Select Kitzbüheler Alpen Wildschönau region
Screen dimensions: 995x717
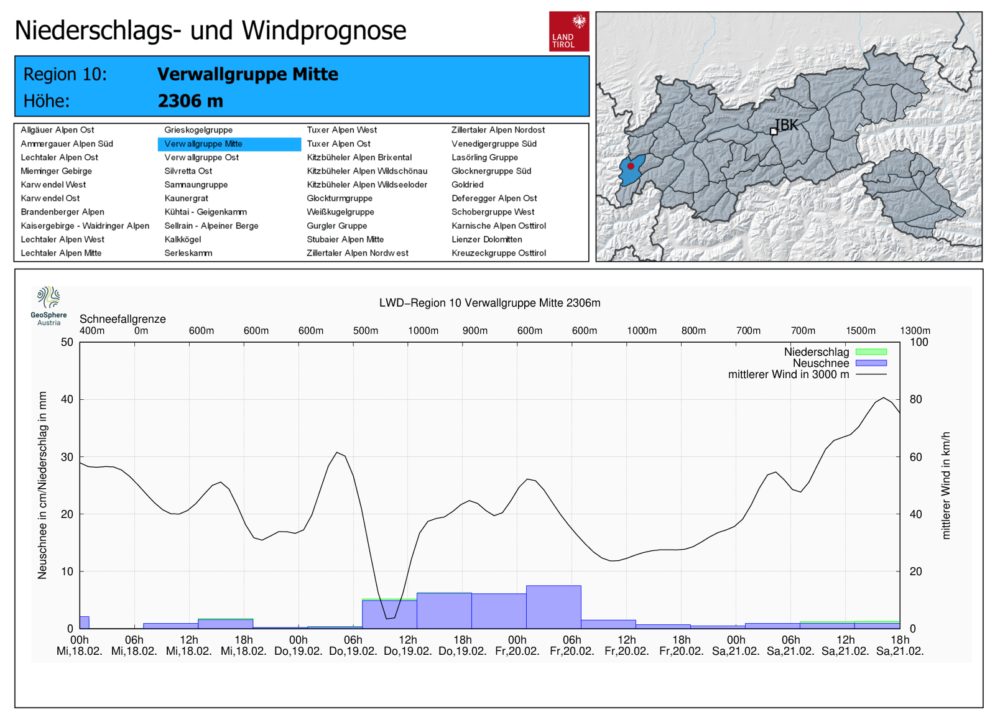pyautogui.click(x=367, y=171)
